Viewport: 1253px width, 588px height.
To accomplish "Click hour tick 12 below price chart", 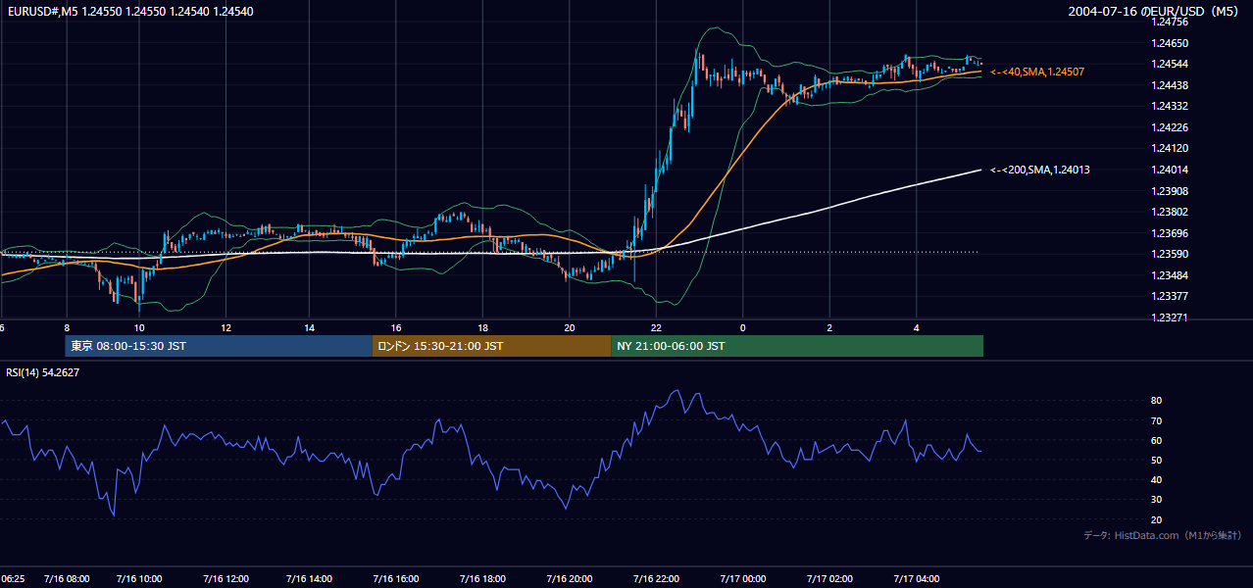I will click(x=226, y=327).
